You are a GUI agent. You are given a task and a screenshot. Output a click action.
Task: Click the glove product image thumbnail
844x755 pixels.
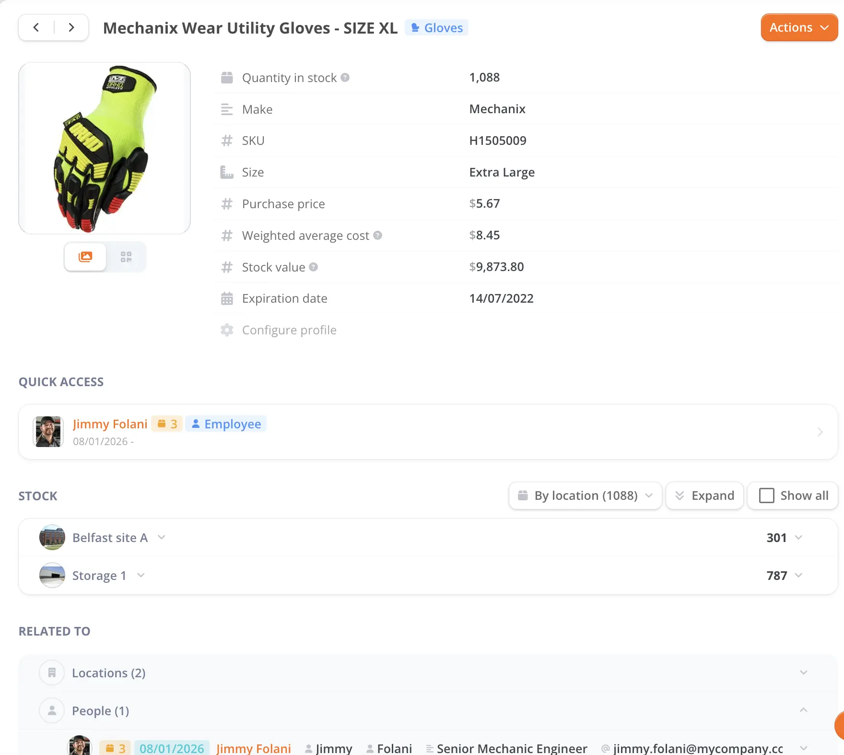[105, 148]
